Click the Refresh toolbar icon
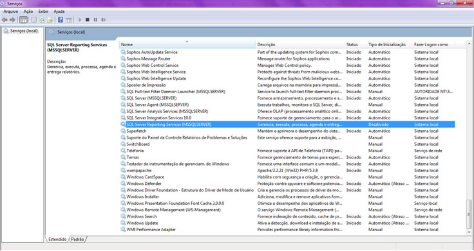The width and height of the screenshot is (474, 251). tap(42, 20)
